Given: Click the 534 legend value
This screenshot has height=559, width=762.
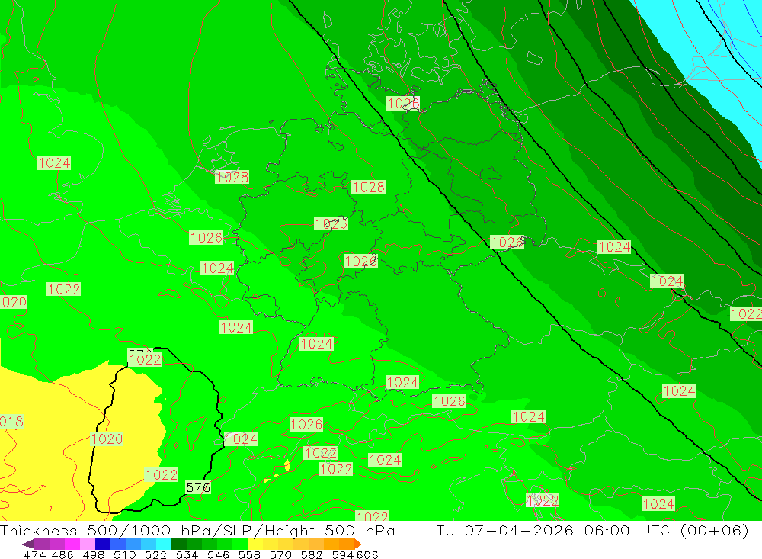Looking at the screenshot, I should (x=187, y=555).
